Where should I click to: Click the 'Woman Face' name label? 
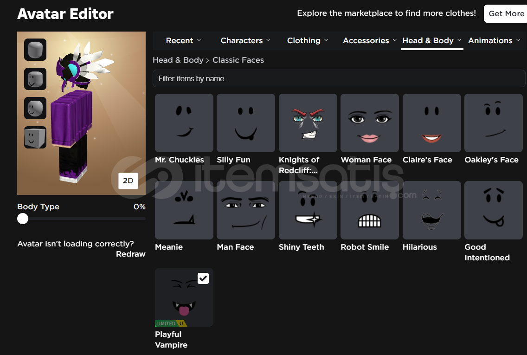pyautogui.click(x=366, y=160)
